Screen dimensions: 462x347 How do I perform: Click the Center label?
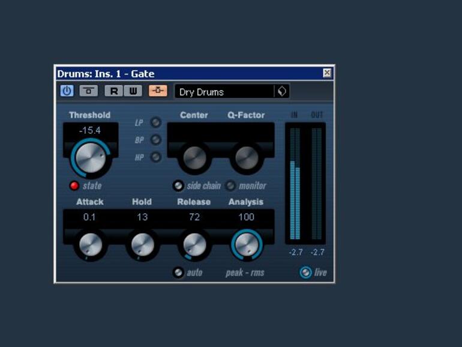pos(194,115)
